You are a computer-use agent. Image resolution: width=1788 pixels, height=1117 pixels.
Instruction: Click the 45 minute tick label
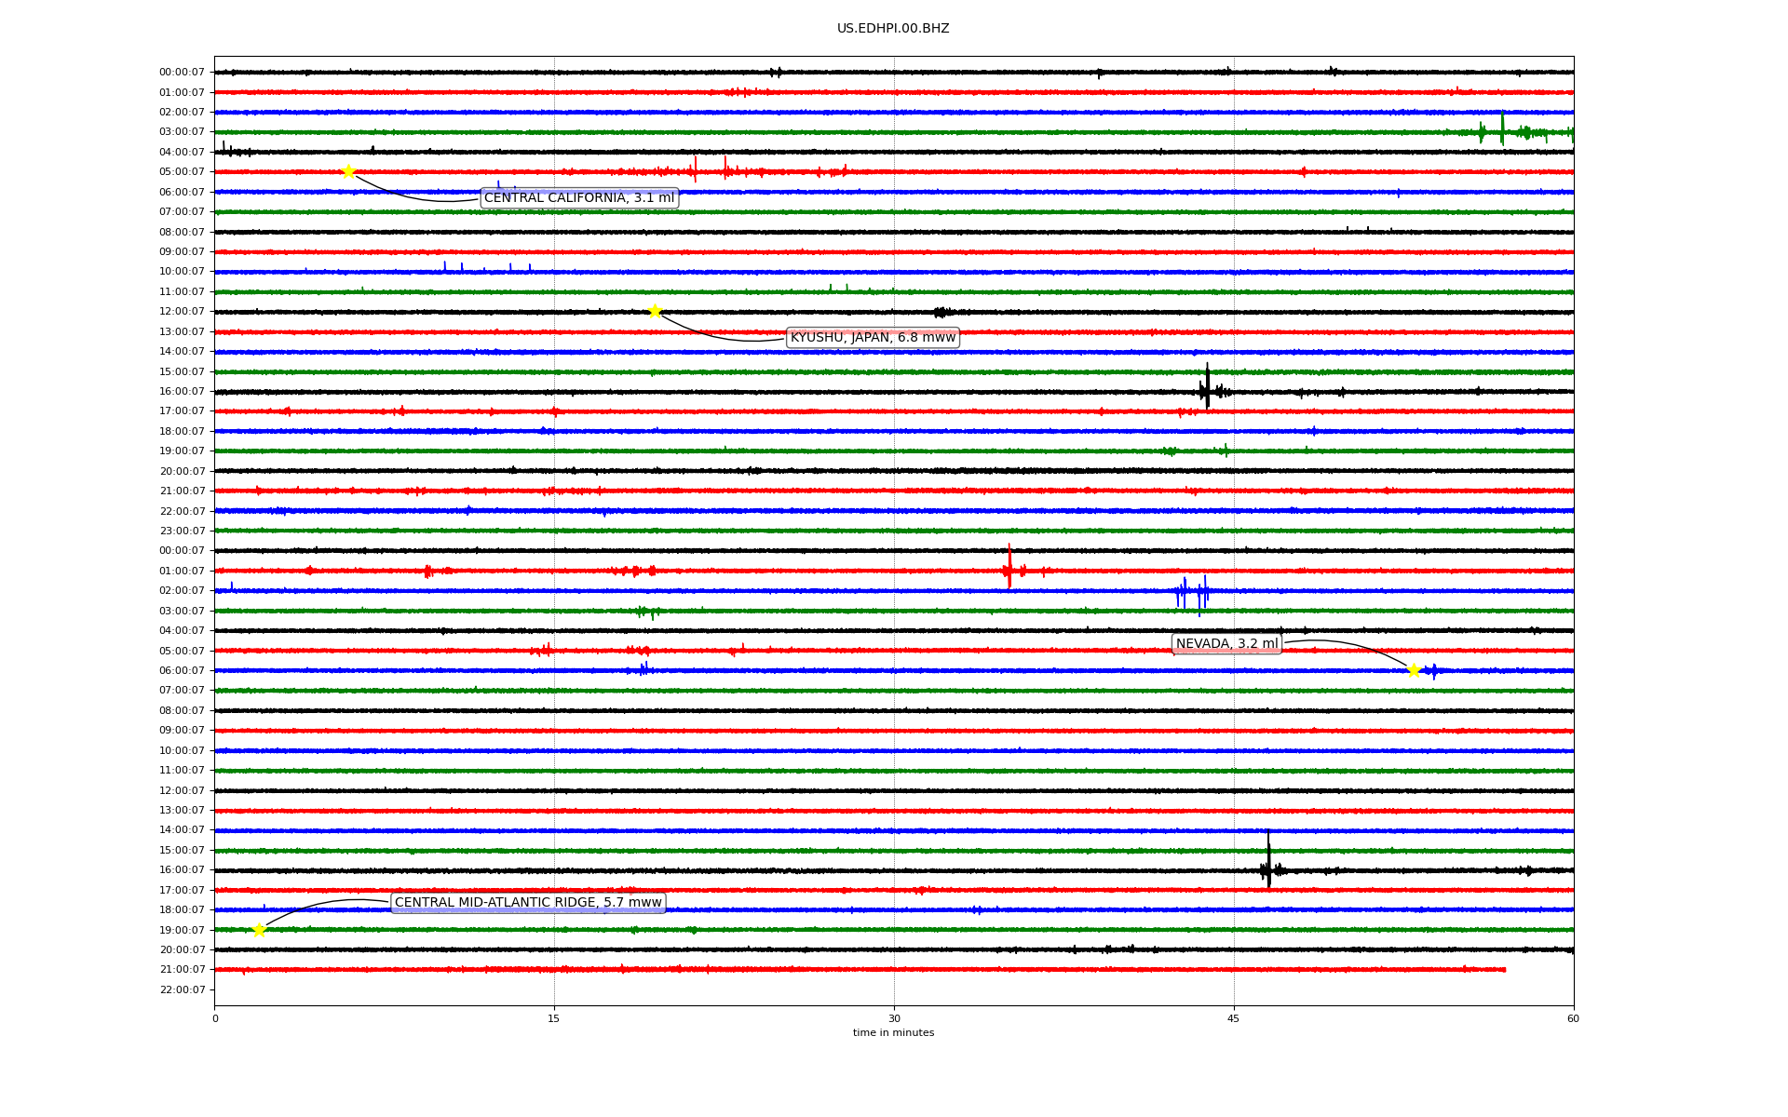(1234, 1018)
